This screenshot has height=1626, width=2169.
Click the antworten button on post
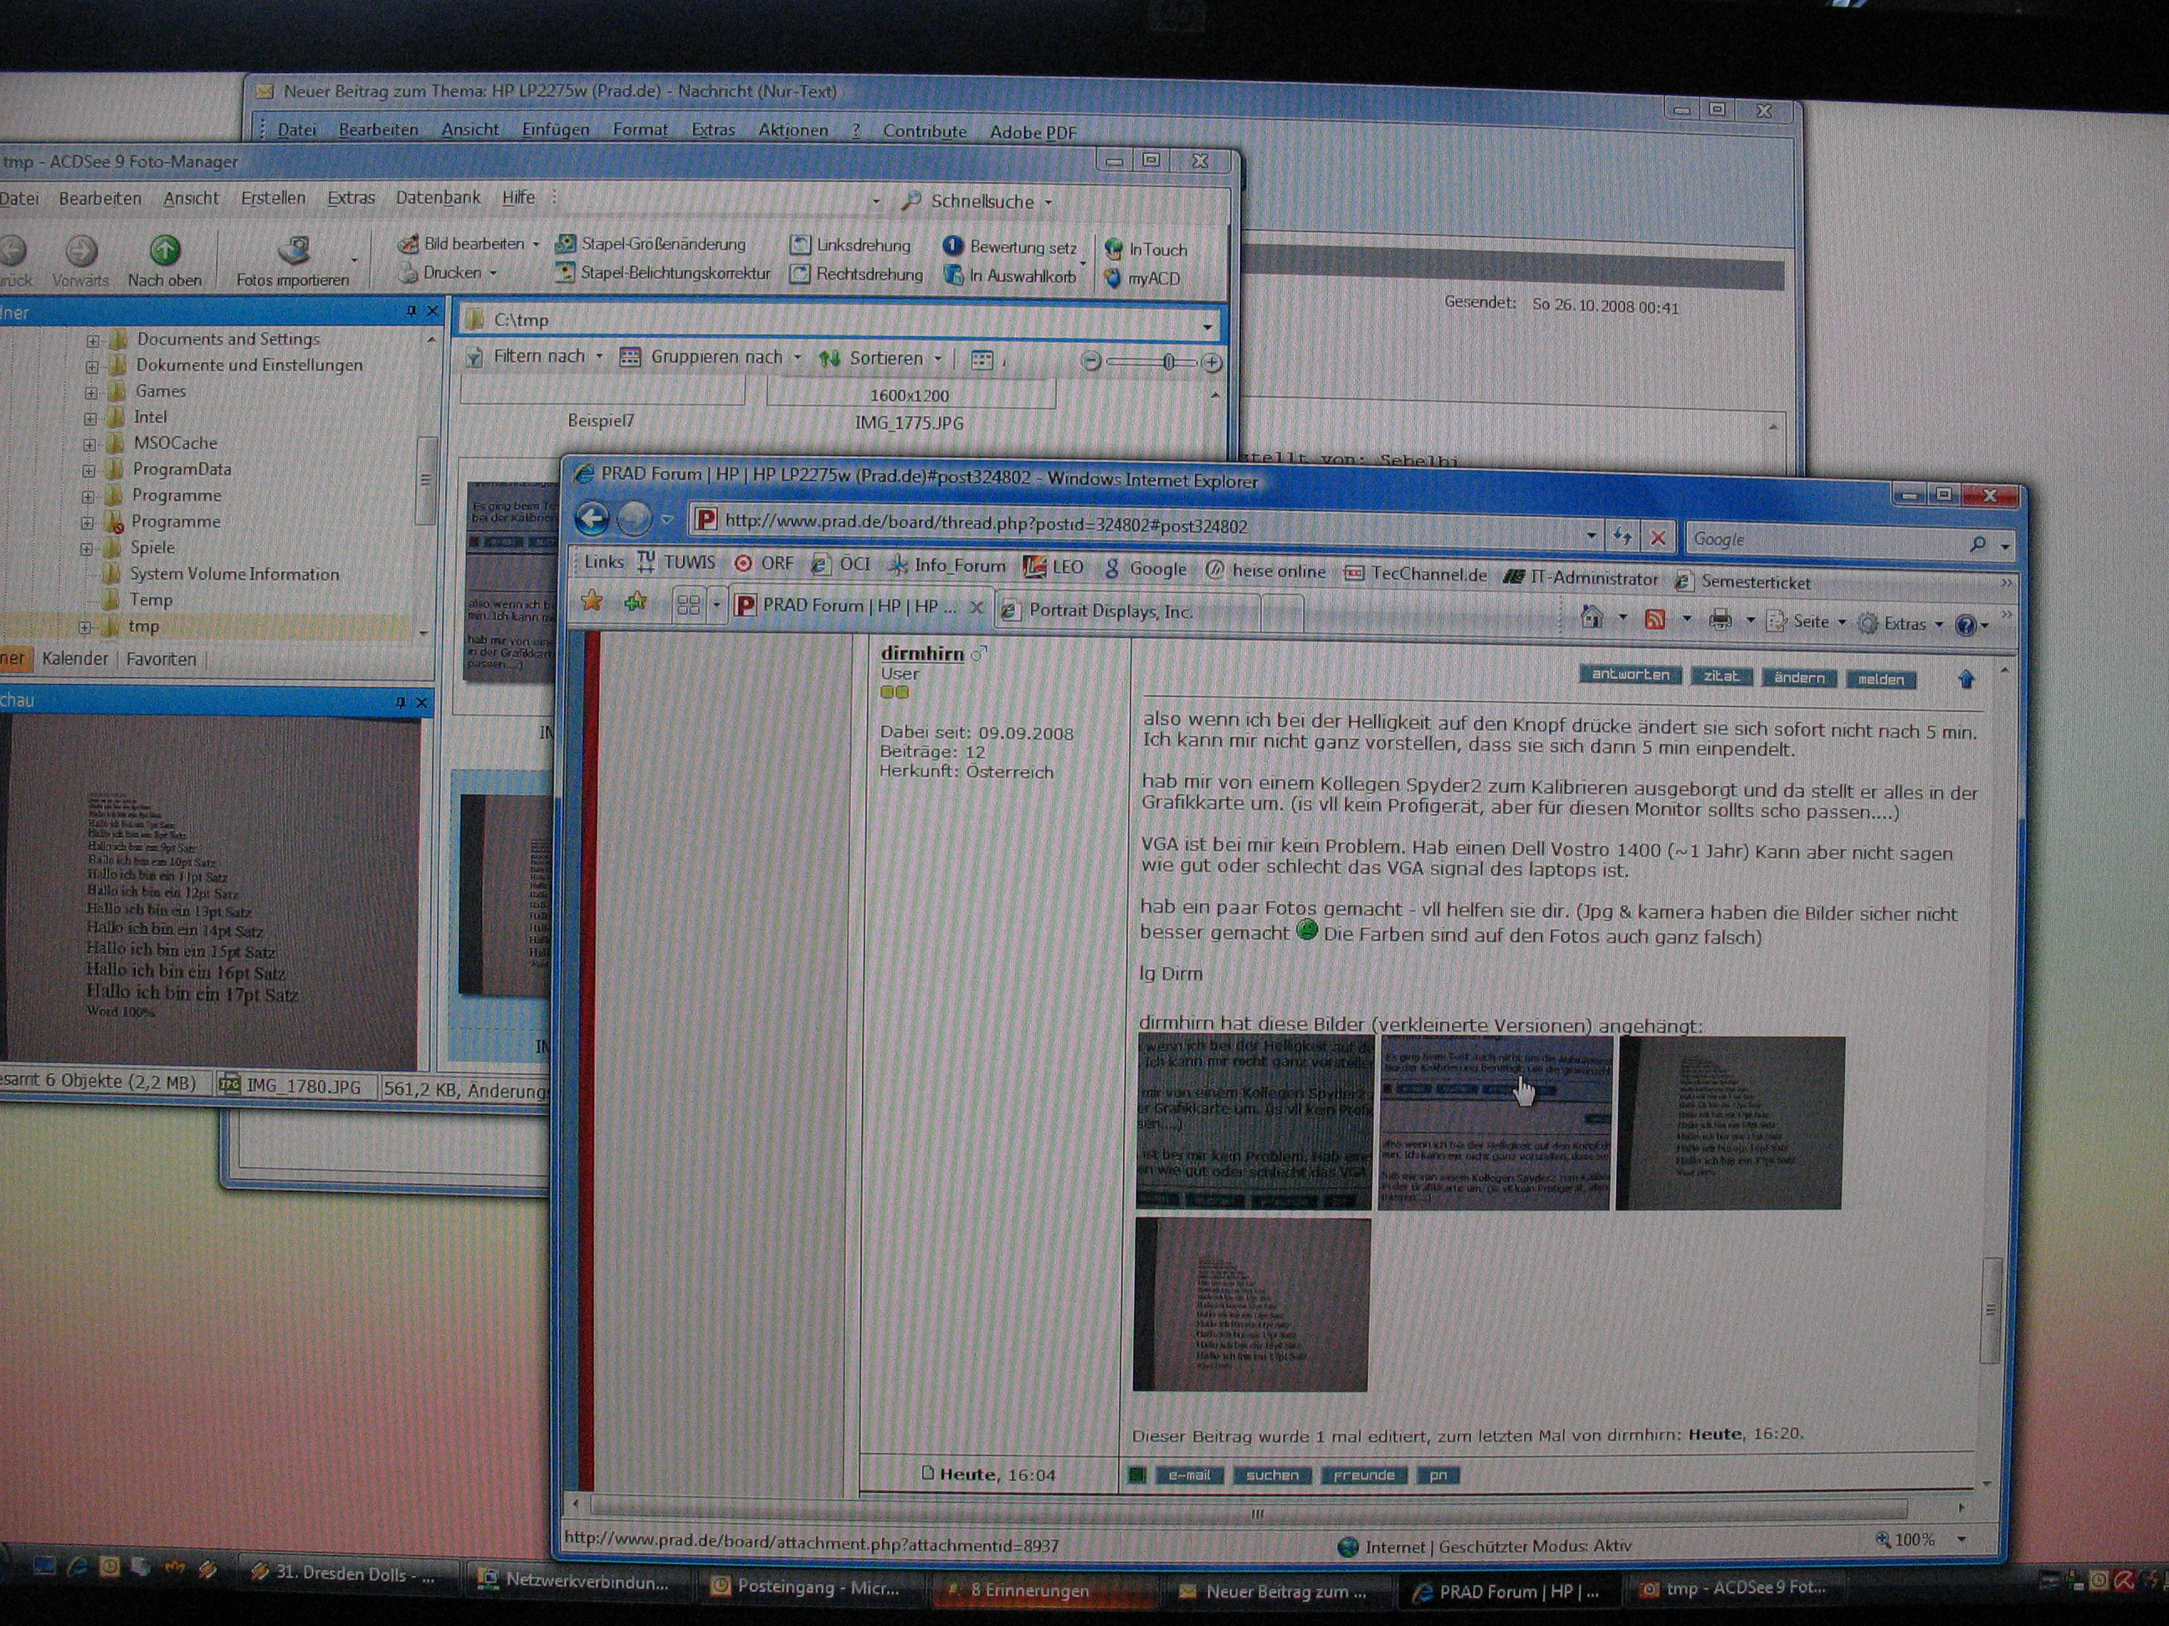click(1630, 675)
